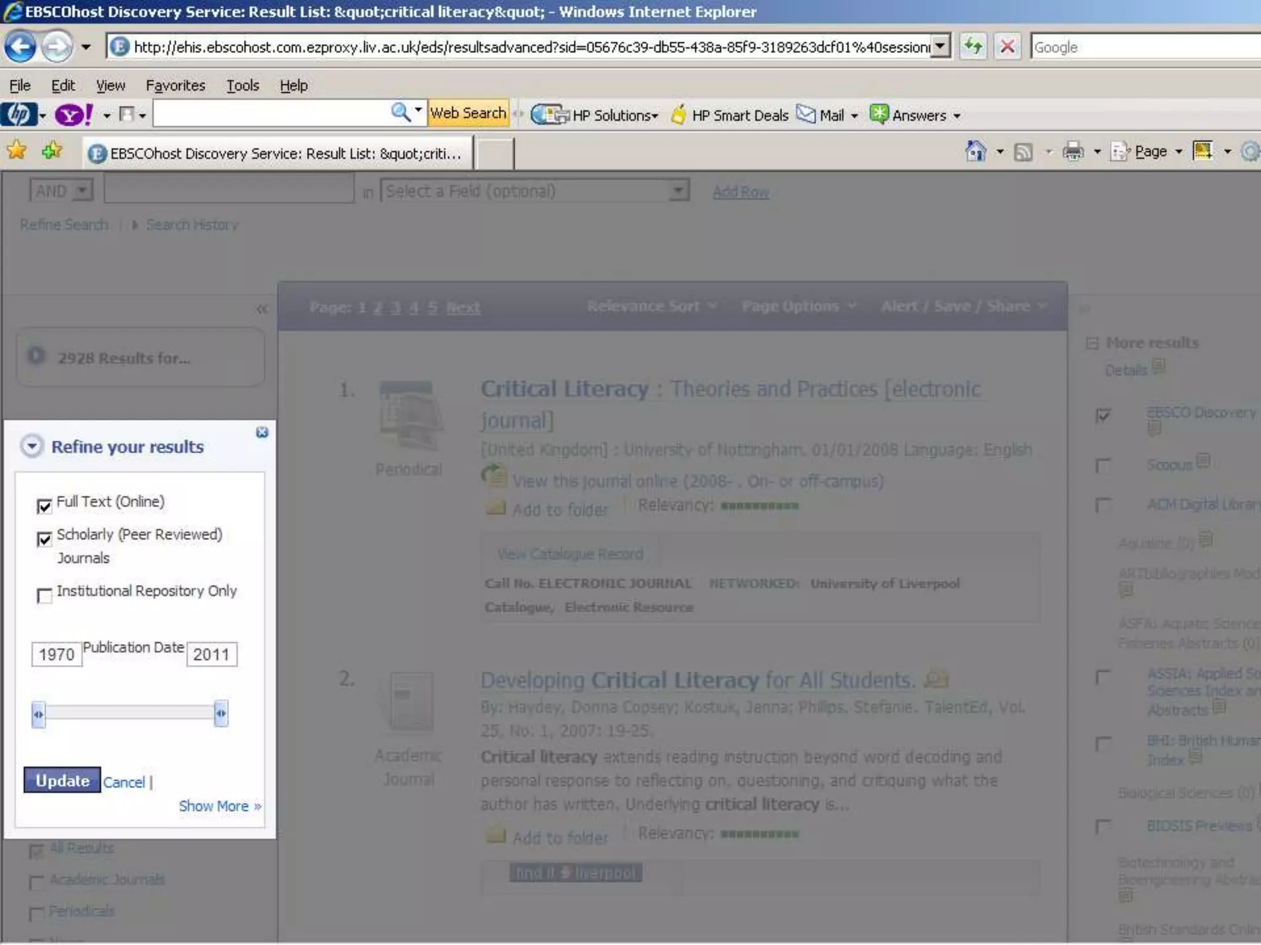Click the Home page icon
Screen dimensions: 1261x945
tap(975, 151)
